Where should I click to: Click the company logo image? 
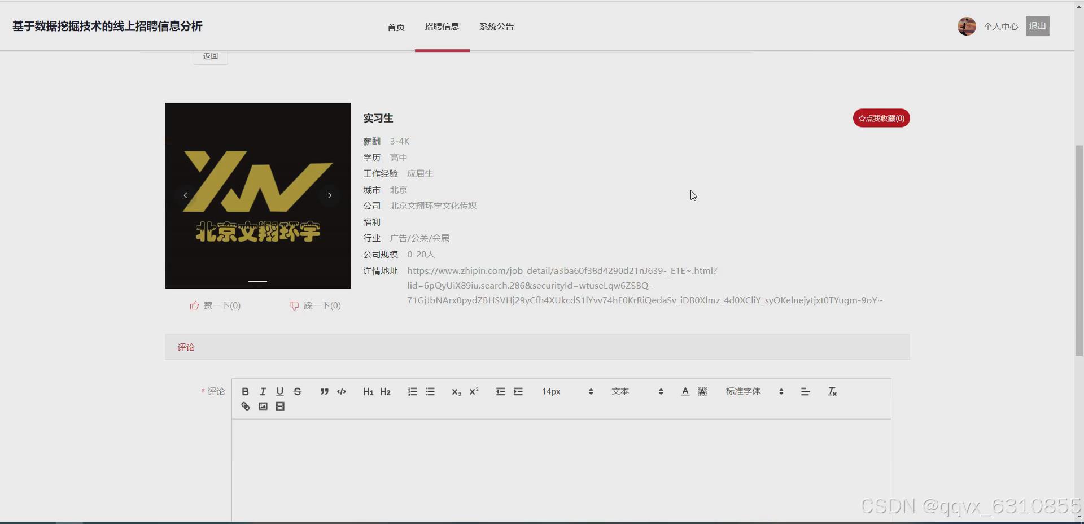click(x=258, y=195)
